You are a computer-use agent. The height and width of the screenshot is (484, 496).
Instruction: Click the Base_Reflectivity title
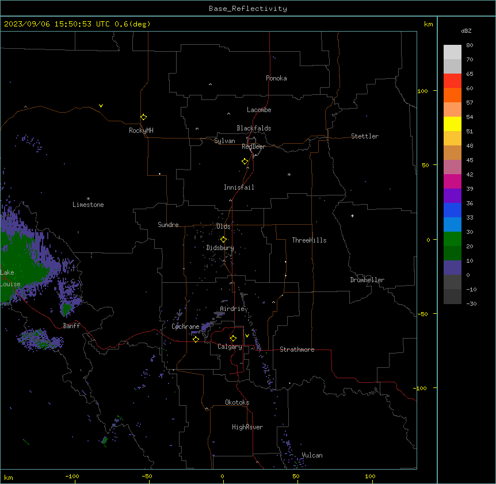click(248, 9)
